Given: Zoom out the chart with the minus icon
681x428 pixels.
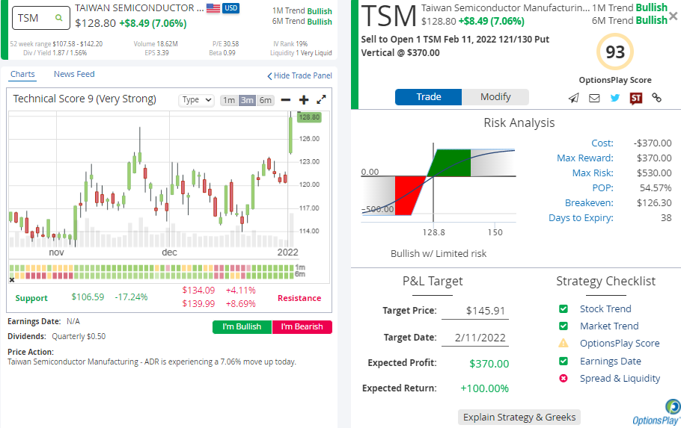Looking at the screenshot, I should click(286, 99).
